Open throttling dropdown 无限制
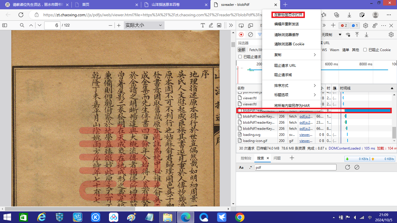397x223 pixels. (331, 35)
